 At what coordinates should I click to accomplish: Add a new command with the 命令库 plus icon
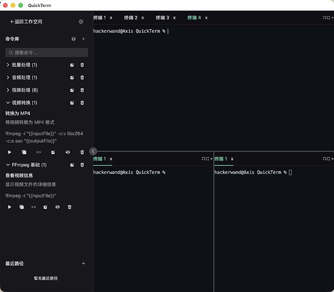pyautogui.click(x=84, y=39)
